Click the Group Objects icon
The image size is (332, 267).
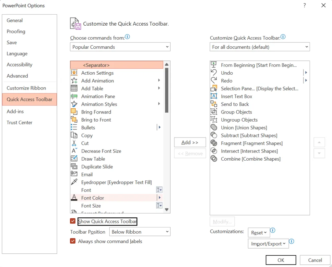click(x=214, y=112)
